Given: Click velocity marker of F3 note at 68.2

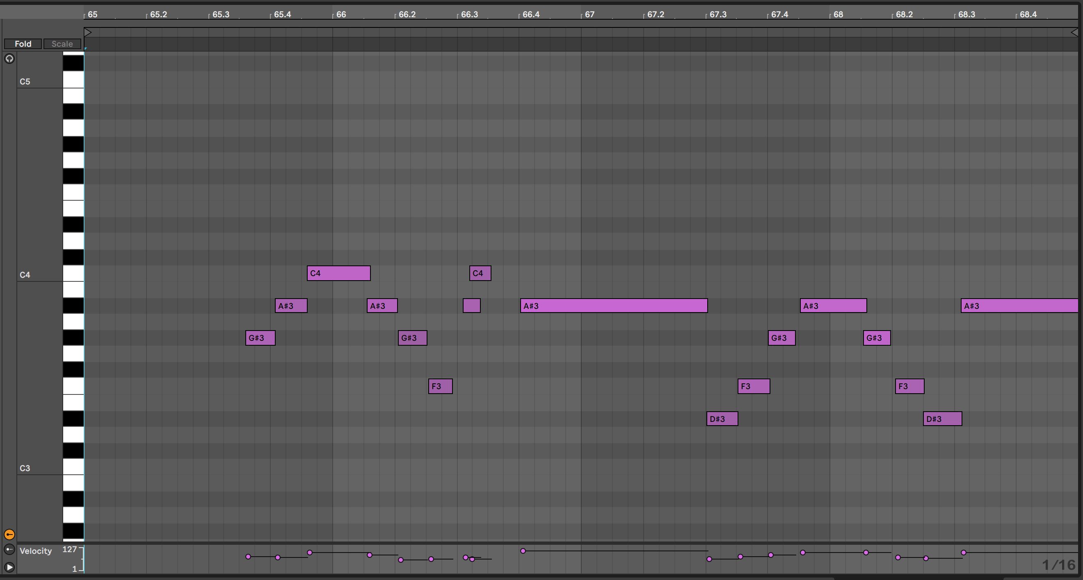Looking at the screenshot, I should pyautogui.click(x=898, y=557).
